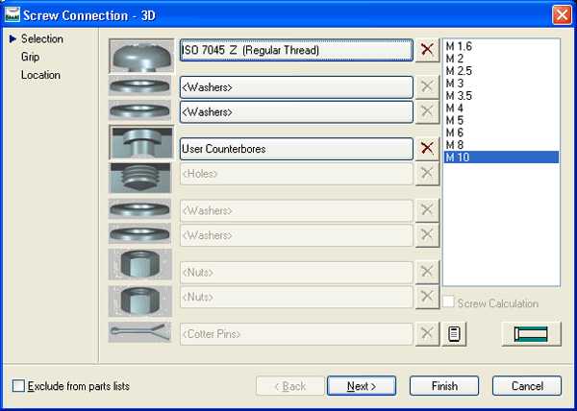This screenshot has width=577, height=411.
Task: Remove the ISO 7045 Z screw entry
Action: (x=427, y=50)
